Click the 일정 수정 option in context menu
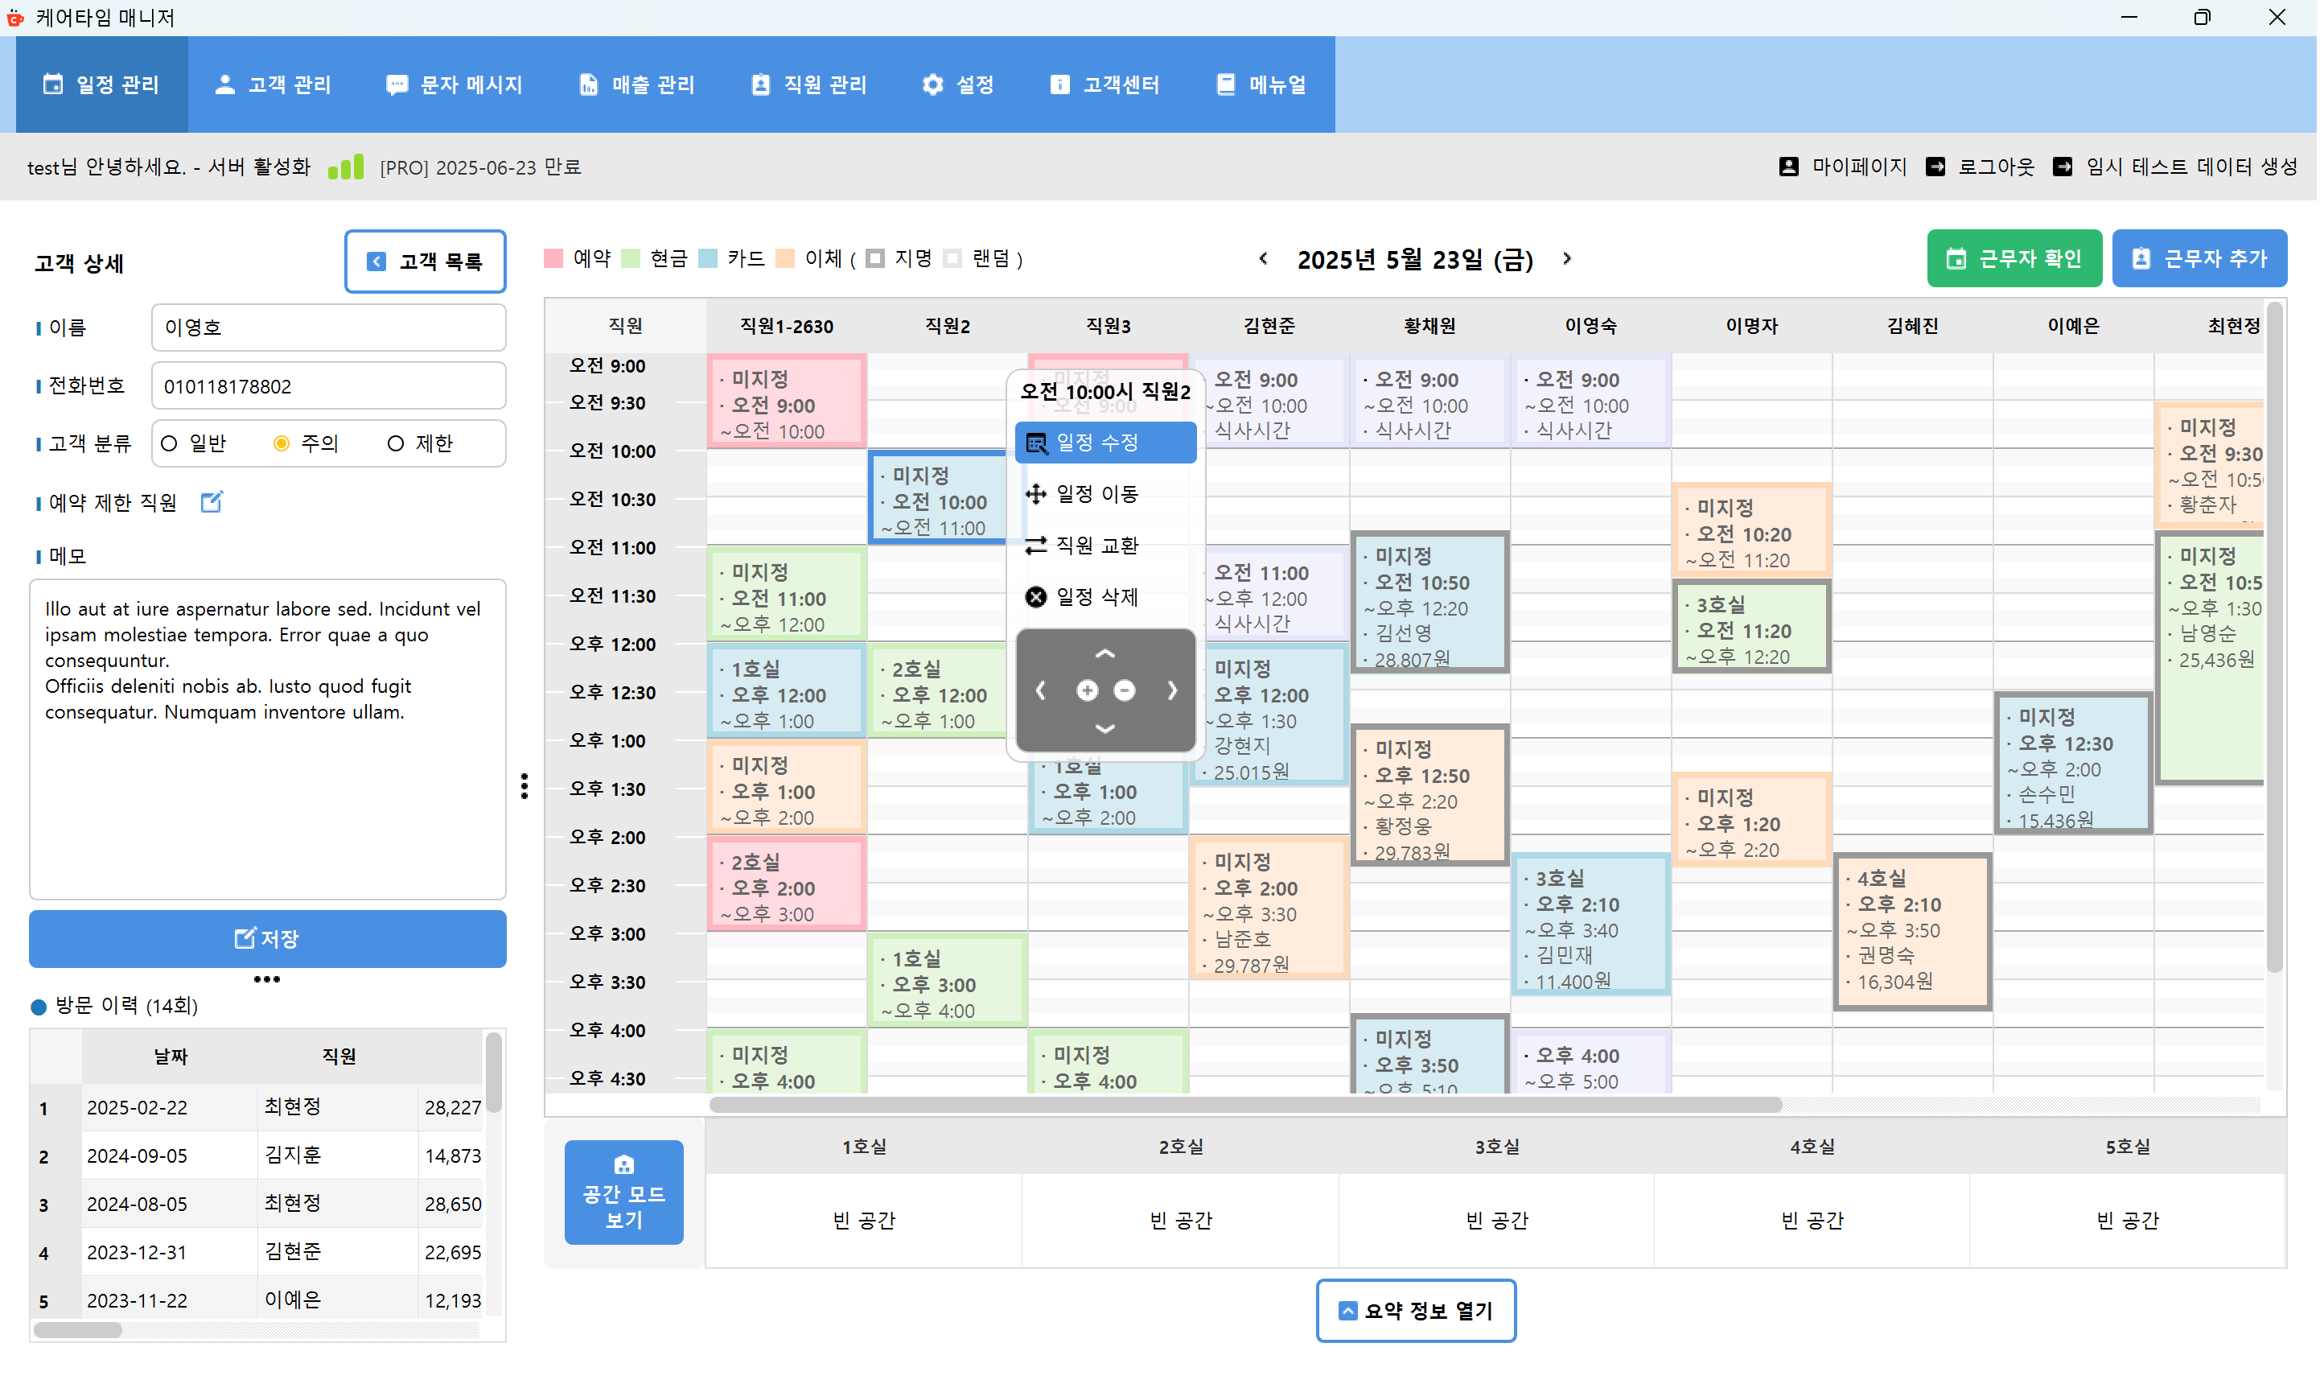The width and height of the screenshot is (2320, 1384). 1105,442
